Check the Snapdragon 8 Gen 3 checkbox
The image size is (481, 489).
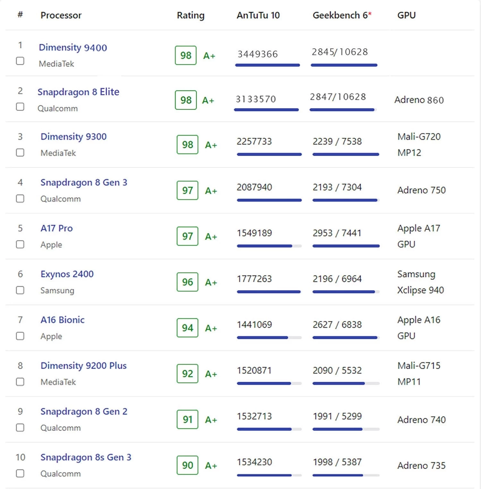click(x=20, y=199)
